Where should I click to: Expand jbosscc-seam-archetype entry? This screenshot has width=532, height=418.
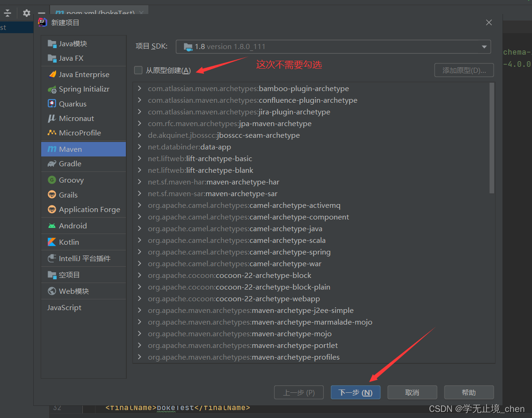click(x=139, y=135)
